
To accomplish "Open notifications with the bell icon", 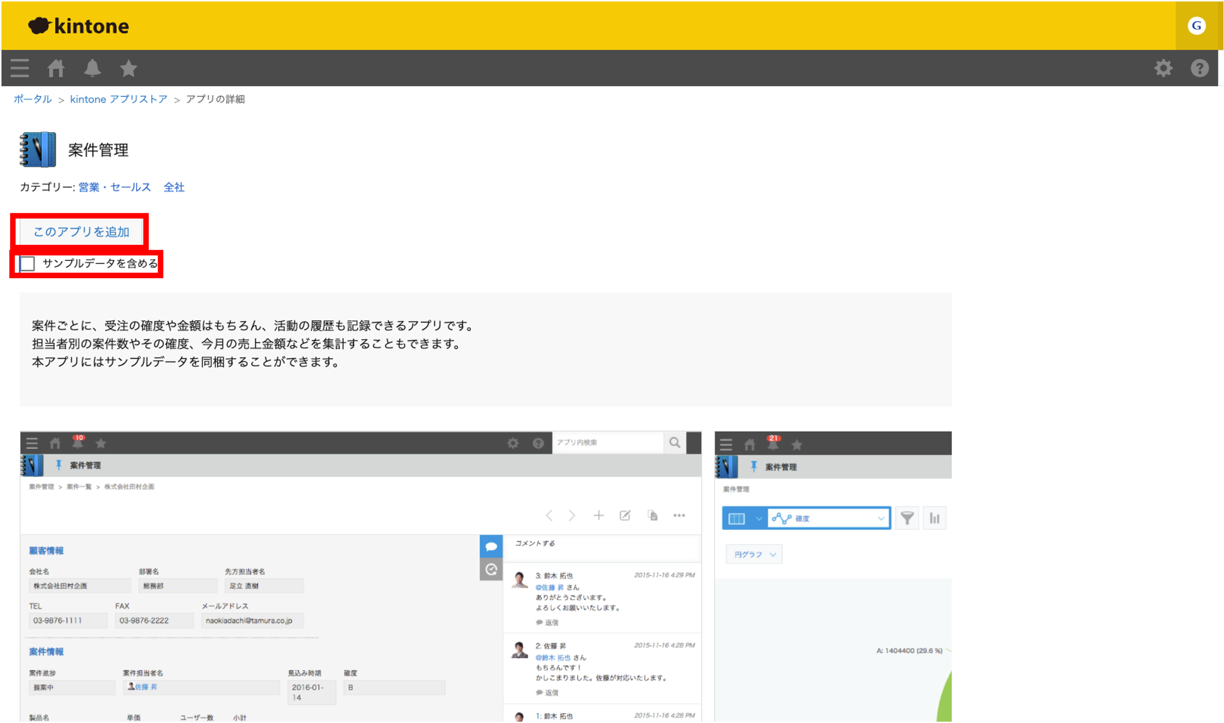I will (92, 68).
